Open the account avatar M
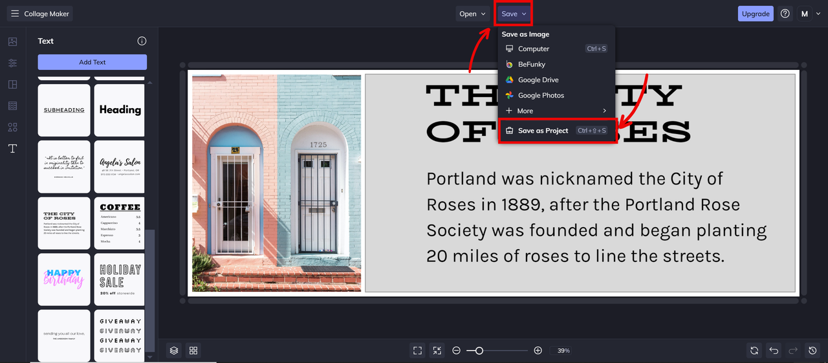 (x=805, y=14)
